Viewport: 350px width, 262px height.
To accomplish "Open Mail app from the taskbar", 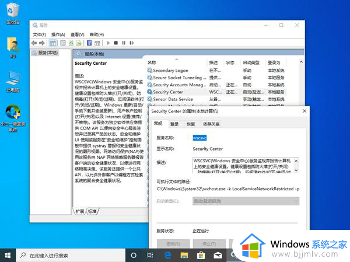I will coord(218,256).
